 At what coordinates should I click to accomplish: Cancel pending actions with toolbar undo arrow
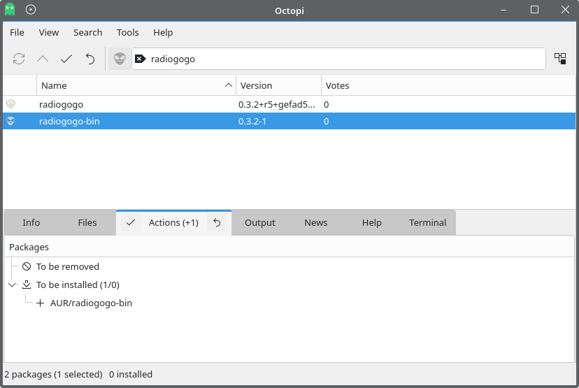[x=90, y=59]
